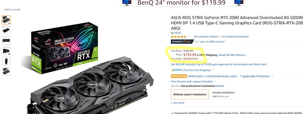Go back to results
The width and height of the screenshot is (303, 114).
click(12, 10)
